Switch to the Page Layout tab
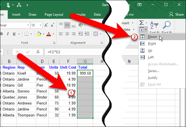The width and height of the screenshot is (186, 127). coord(54,15)
